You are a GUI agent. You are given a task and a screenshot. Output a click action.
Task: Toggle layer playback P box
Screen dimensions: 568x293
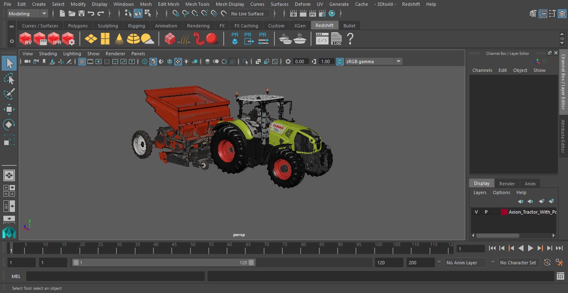pyautogui.click(x=486, y=212)
